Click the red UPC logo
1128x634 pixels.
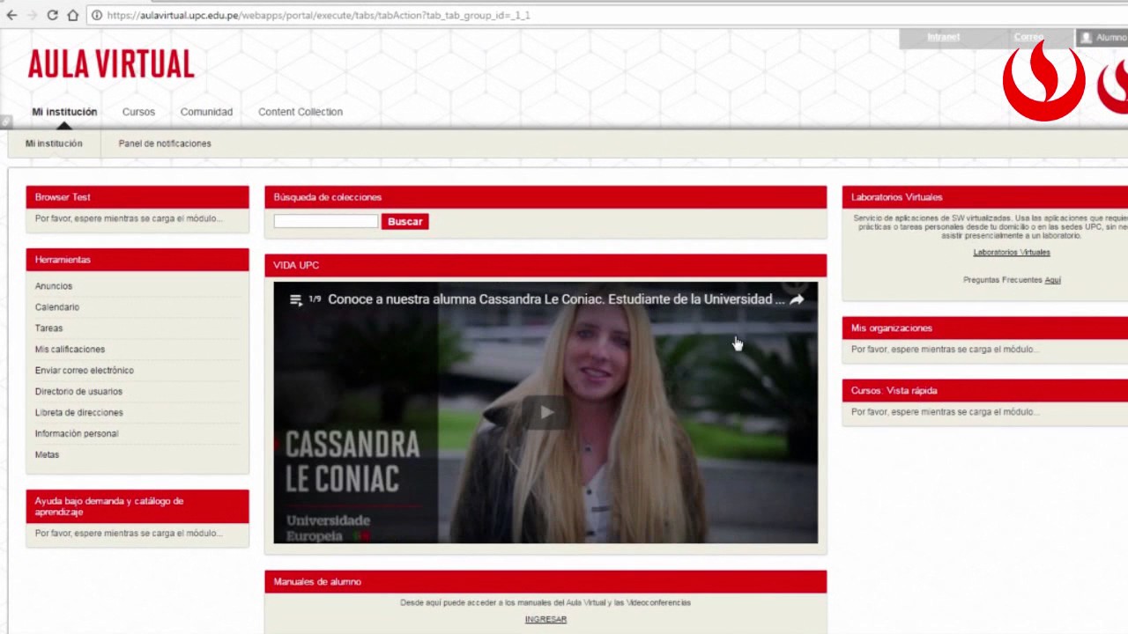click(x=1044, y=79)
